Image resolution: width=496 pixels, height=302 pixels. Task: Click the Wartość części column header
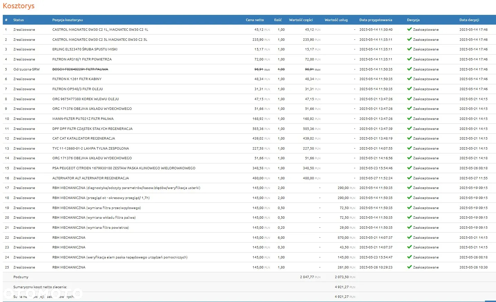[301, 20]
